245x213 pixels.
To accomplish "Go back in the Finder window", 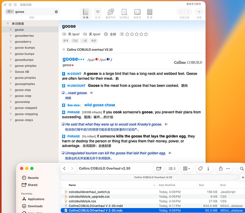I will (x=64, y=168).
